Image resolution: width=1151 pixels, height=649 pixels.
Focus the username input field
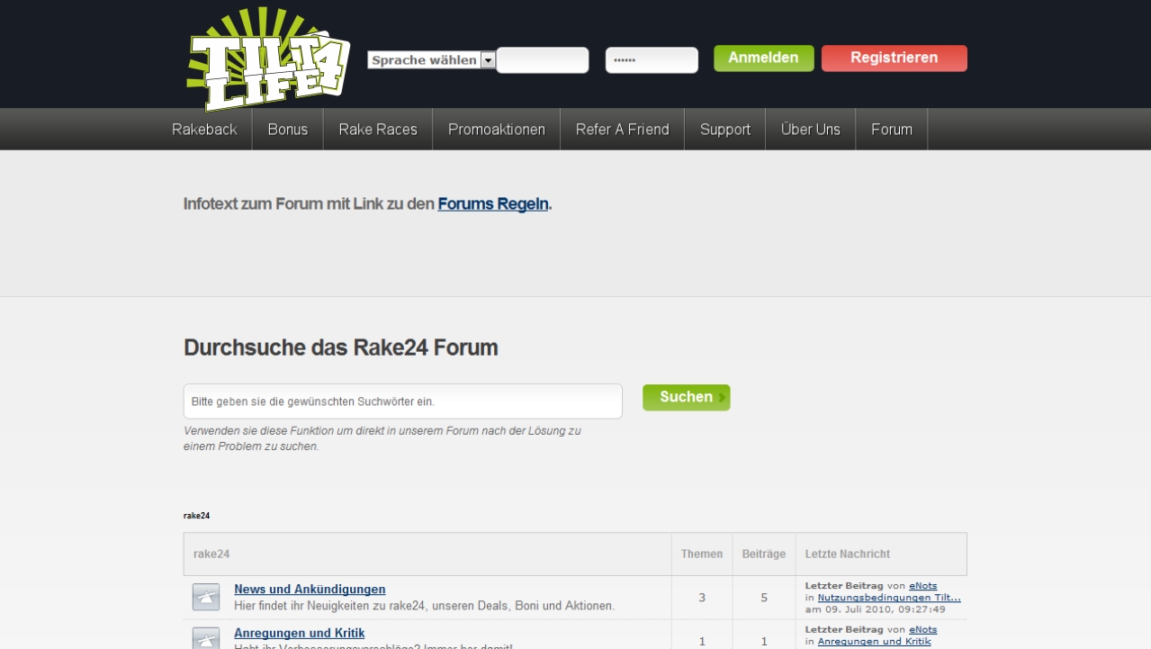(x=543, y=60)
